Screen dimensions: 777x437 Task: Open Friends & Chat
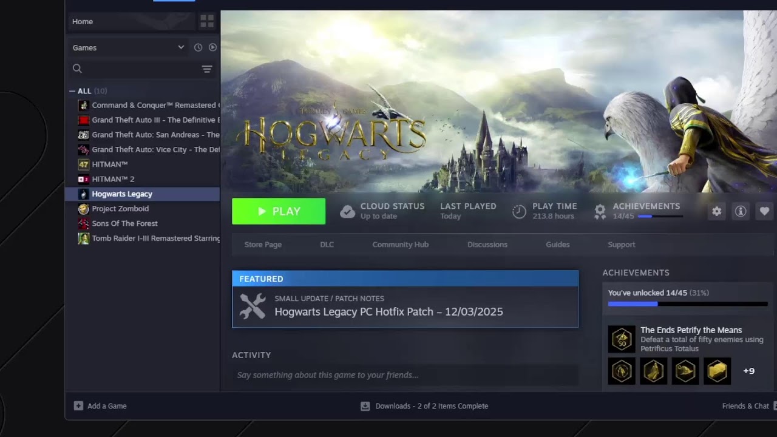[745, 406]
